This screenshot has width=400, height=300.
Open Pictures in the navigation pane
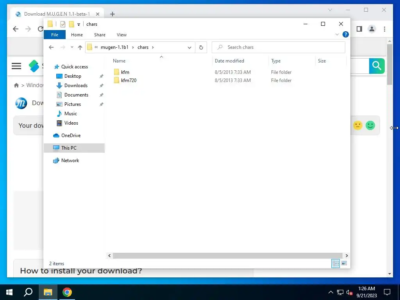click(x=72, y=104)
